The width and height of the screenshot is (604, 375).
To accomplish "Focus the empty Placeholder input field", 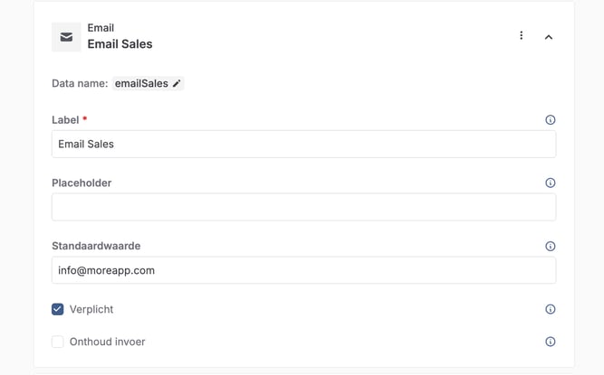I will 303,207.
